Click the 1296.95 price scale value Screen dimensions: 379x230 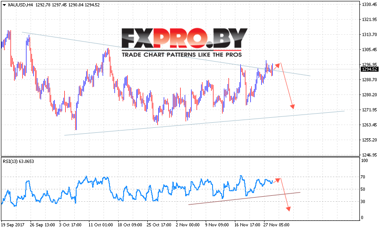tap(369, 65)
